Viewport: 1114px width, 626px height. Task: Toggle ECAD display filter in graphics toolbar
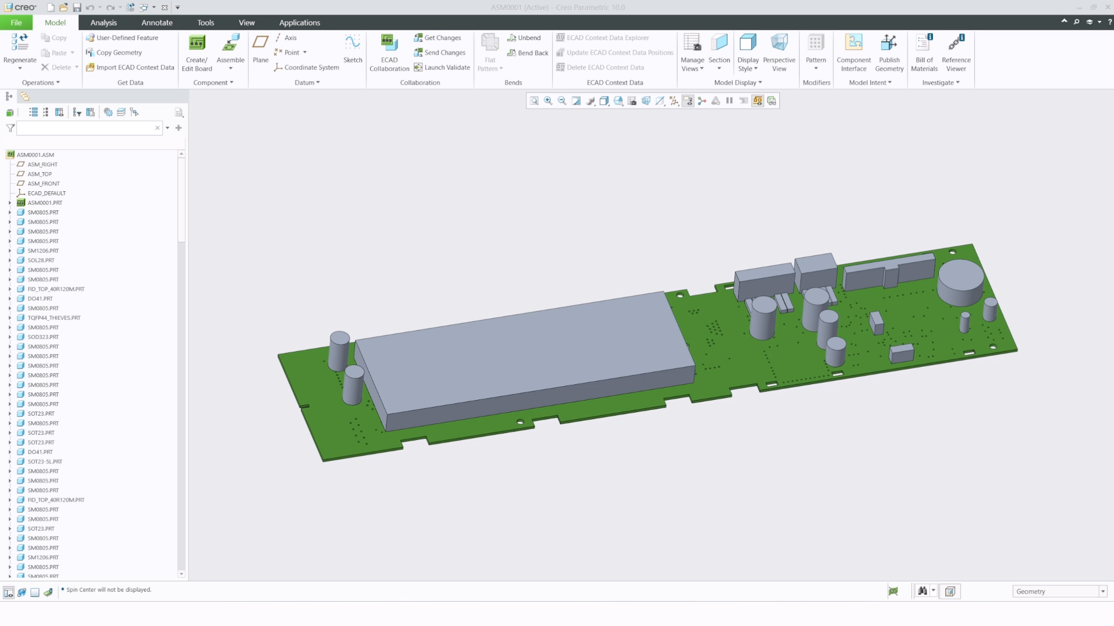tap(758, 101)
